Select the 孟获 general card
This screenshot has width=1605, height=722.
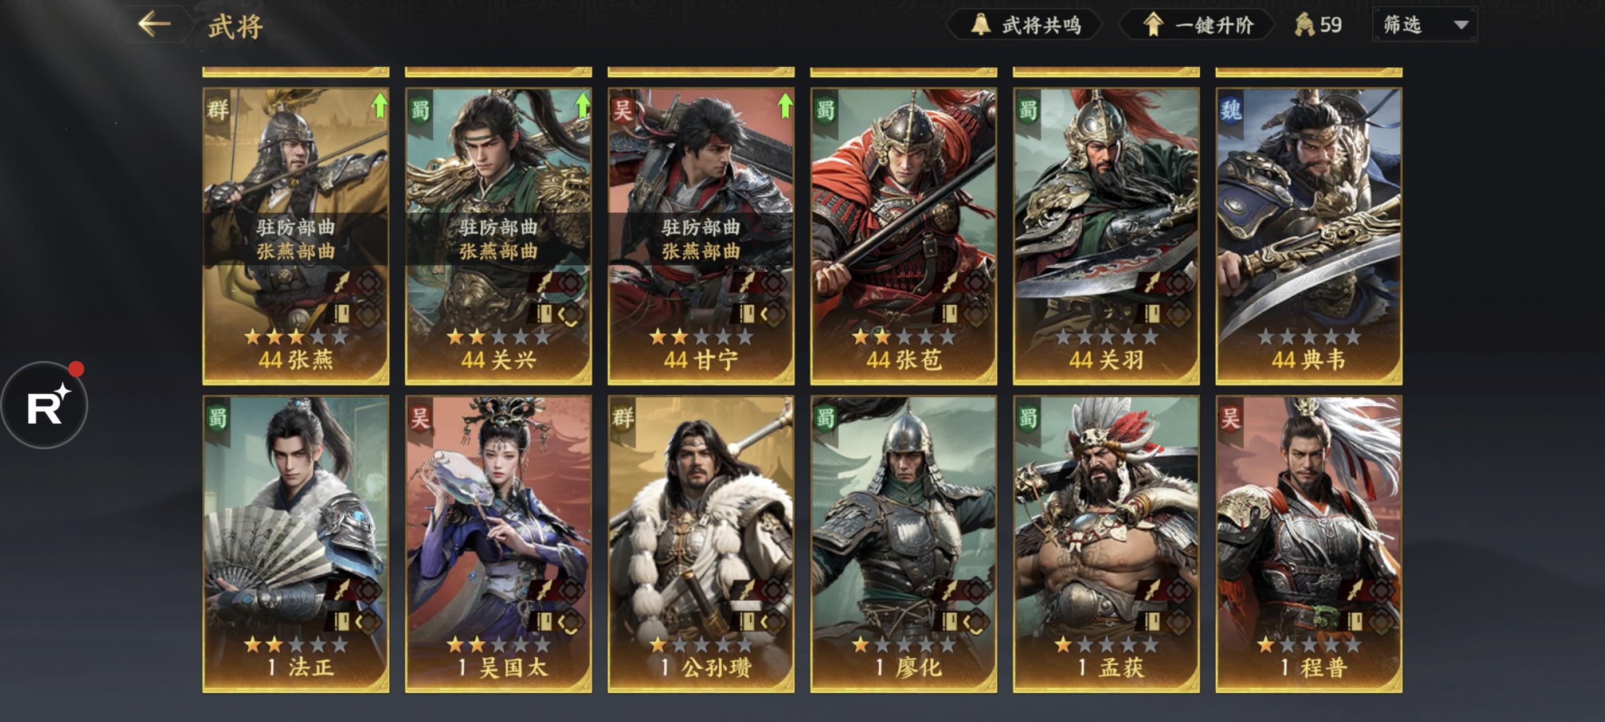coord(1106,544)
